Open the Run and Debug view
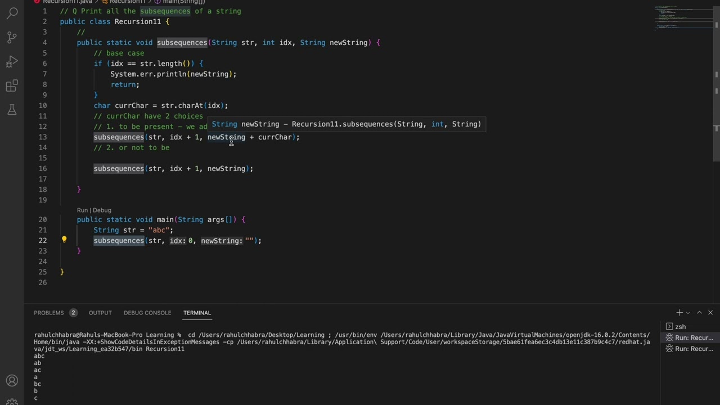The width and height of the screenshot is (720, 405). click(12, 61)
